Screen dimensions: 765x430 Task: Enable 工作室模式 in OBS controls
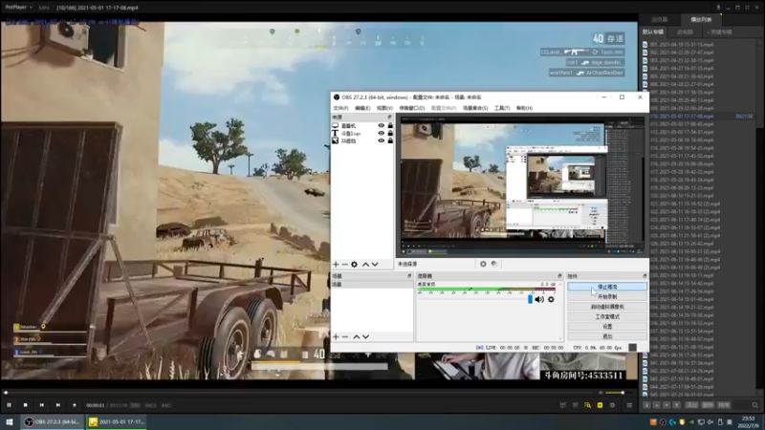click(x=607, y=316)
